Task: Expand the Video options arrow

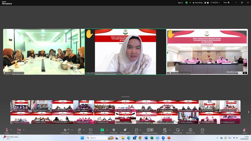Action: point(24,130)
